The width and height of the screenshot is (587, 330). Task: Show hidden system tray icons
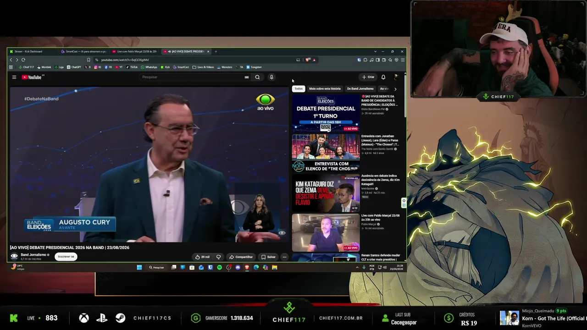click(x=357, y=267)
